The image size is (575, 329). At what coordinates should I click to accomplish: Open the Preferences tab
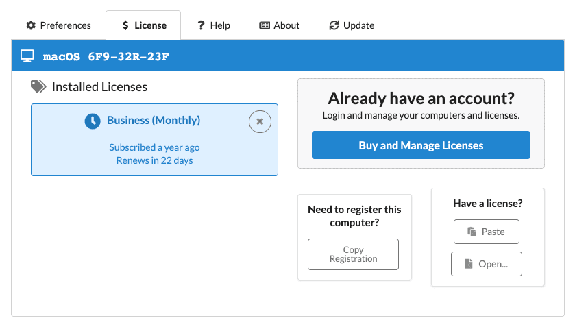pyautogui.click(x=58, y=25)
